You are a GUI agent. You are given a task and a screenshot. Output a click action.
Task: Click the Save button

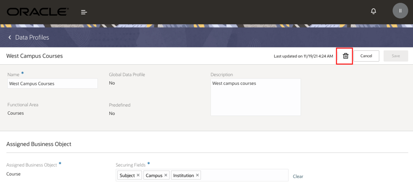tap(396, 56)
